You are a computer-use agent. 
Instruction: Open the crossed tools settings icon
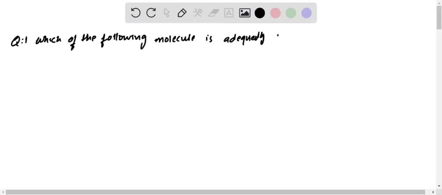pos(198,13)
